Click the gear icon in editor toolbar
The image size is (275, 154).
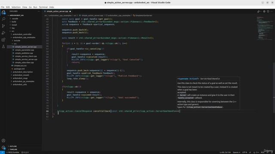click(264, 12)
